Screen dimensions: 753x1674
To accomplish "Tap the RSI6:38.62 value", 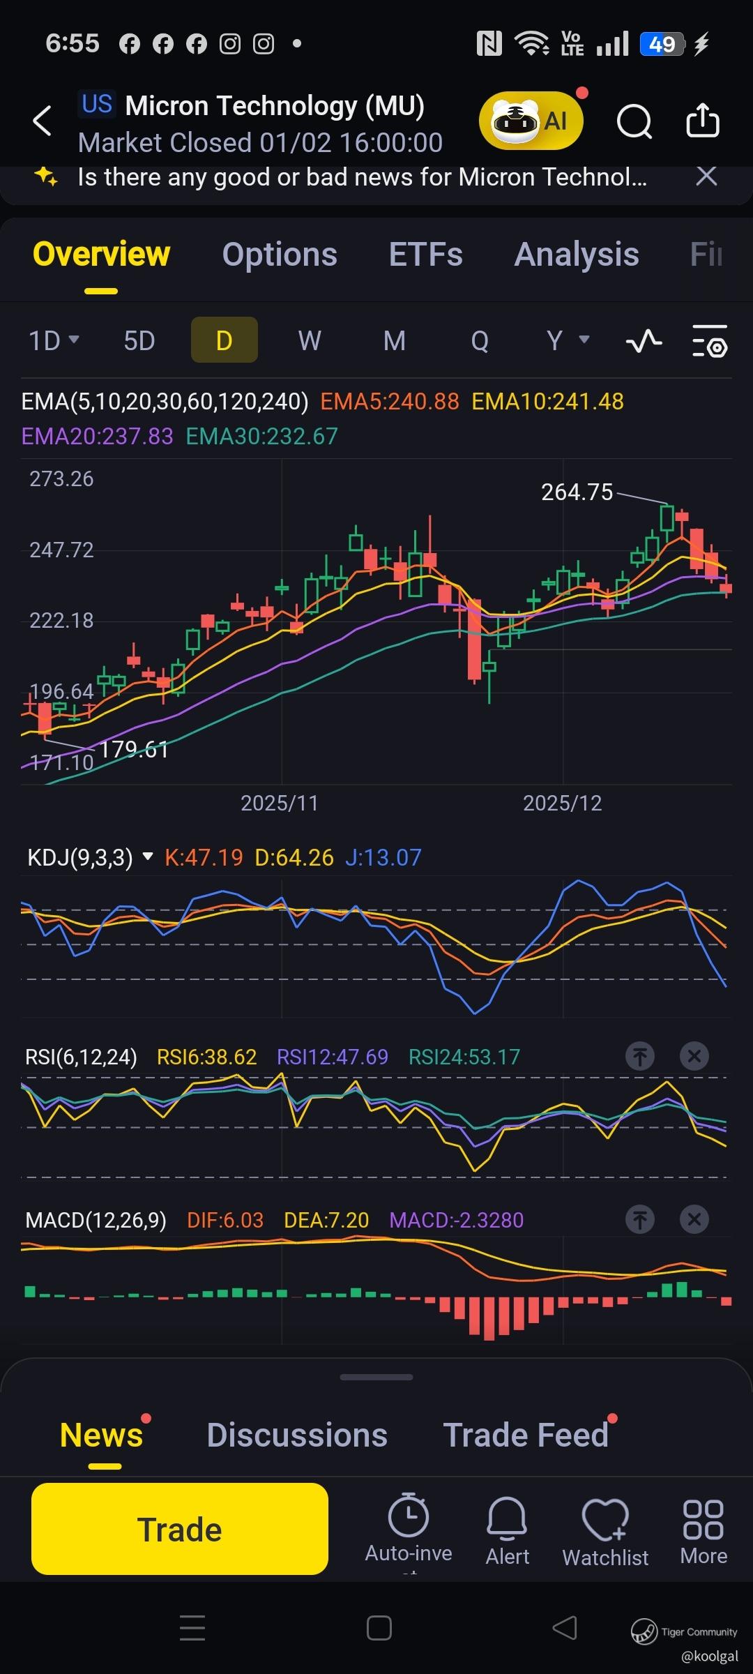I will (x=206, y=1057).
